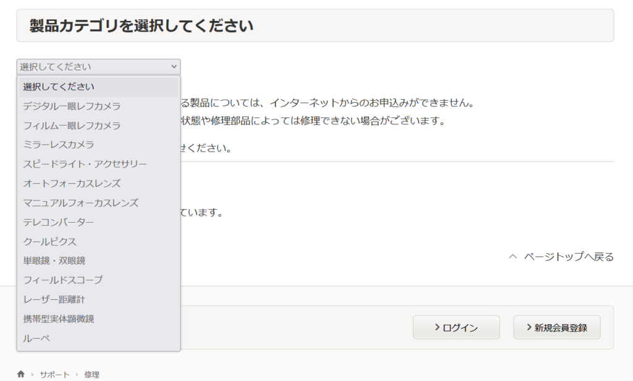The image size is (633, 381).
Task: Pick テレコンバーター from the list
Action: (59, 222)
